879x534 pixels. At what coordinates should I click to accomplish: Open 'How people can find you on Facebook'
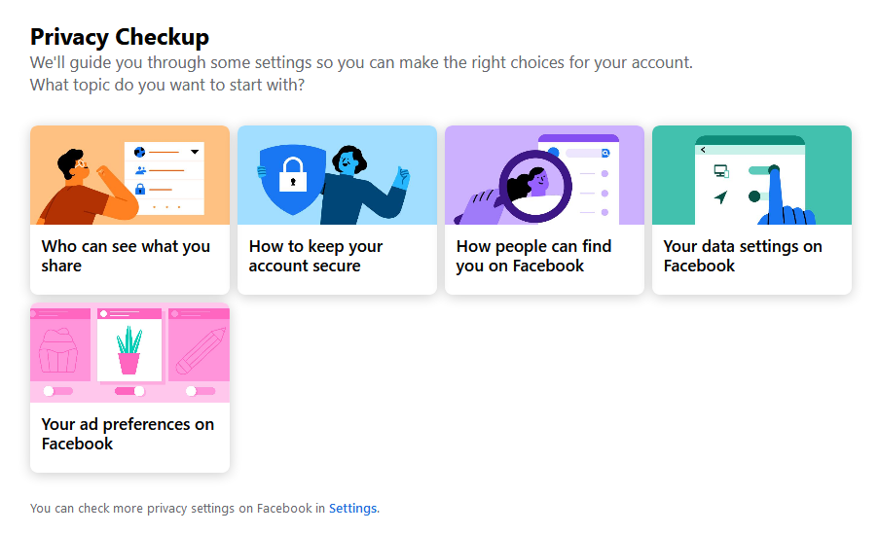click(544, 210)
